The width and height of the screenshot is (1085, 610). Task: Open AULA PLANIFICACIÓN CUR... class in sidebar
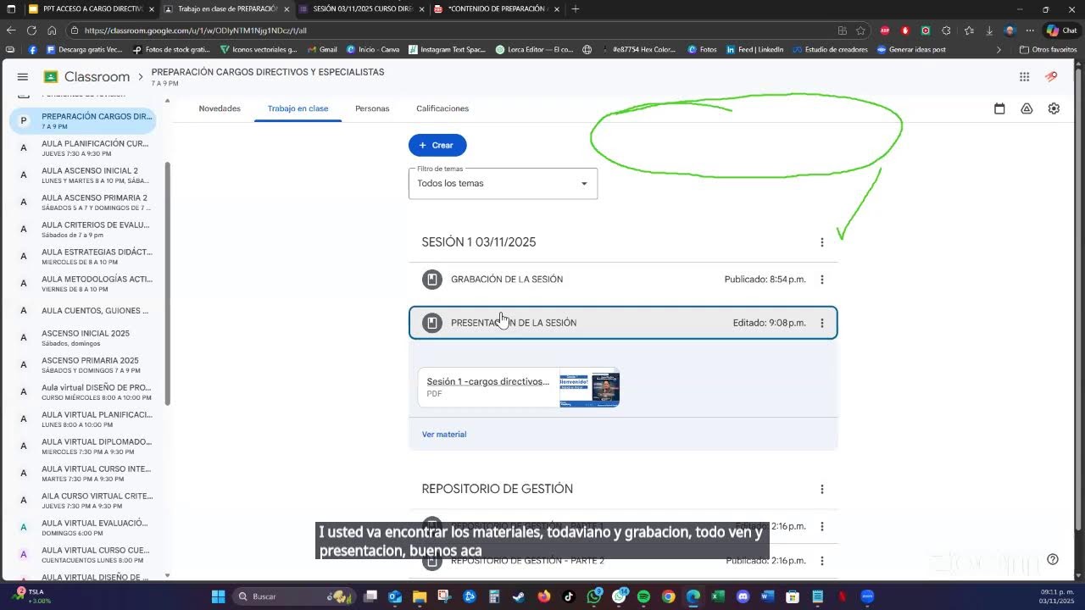[x=83, y=147]
